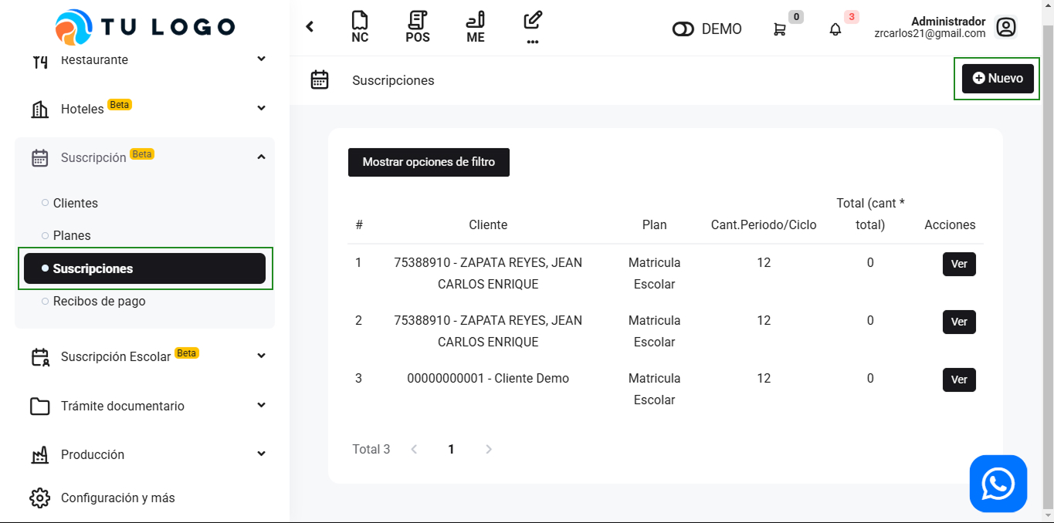Toggle the DEMO mode switch
The image size is (1054, 523).
[683, 29]
